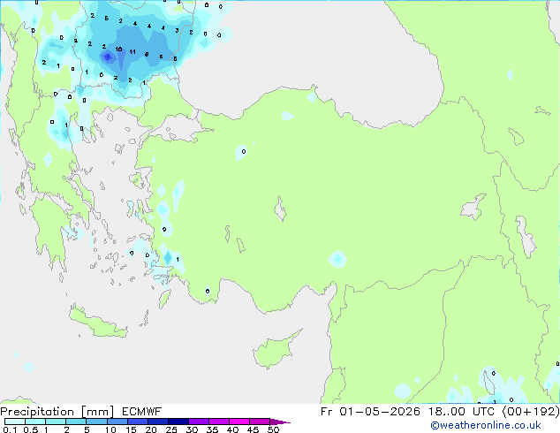Click the darkest blue precipitation maximum over Bulgaria
The height and width of the screenshot is (433, 560).
pyautogui.click(x=108, y=57)
